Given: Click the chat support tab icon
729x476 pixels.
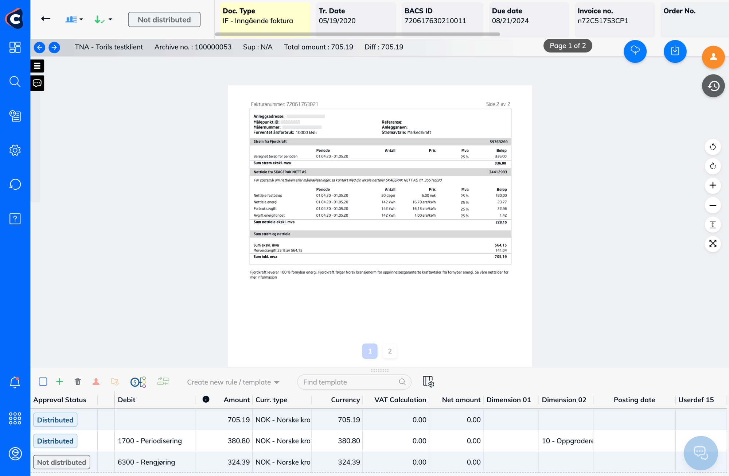Looking at the screenshot, I should [x=37, y=83].
